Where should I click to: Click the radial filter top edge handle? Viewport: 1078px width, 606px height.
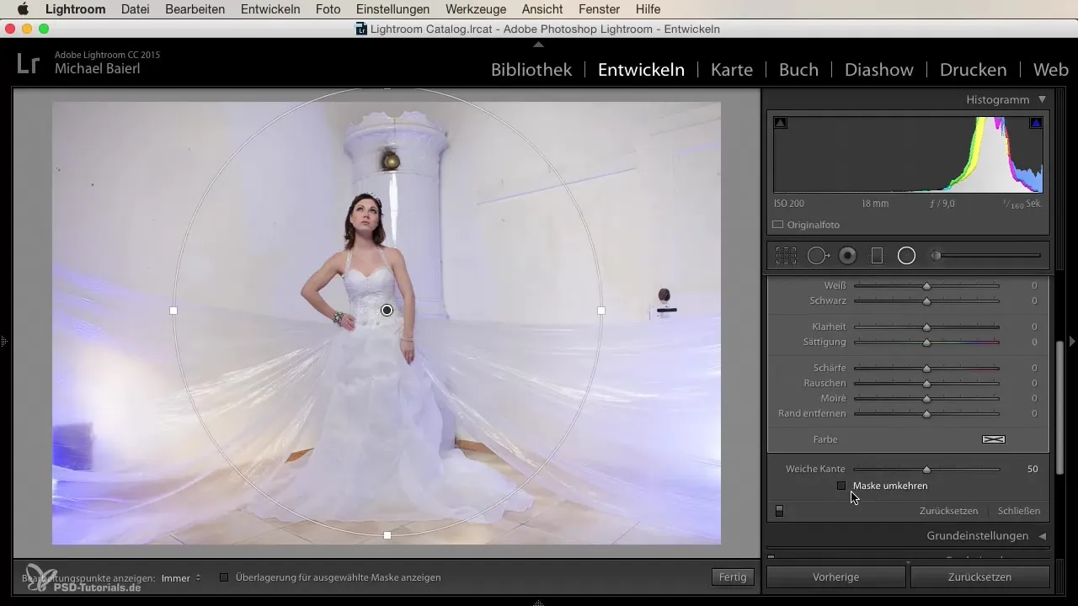(x=387, y=87)
